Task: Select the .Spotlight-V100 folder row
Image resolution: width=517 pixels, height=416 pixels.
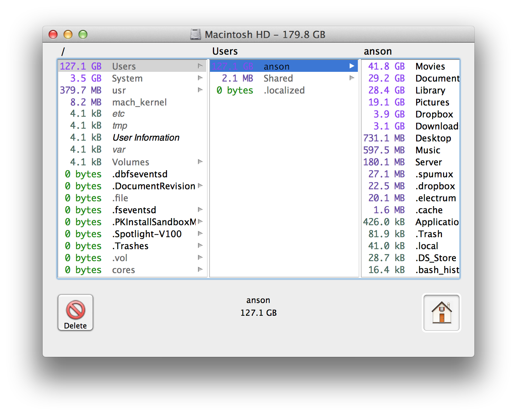Action: click(x=132, y=234)
